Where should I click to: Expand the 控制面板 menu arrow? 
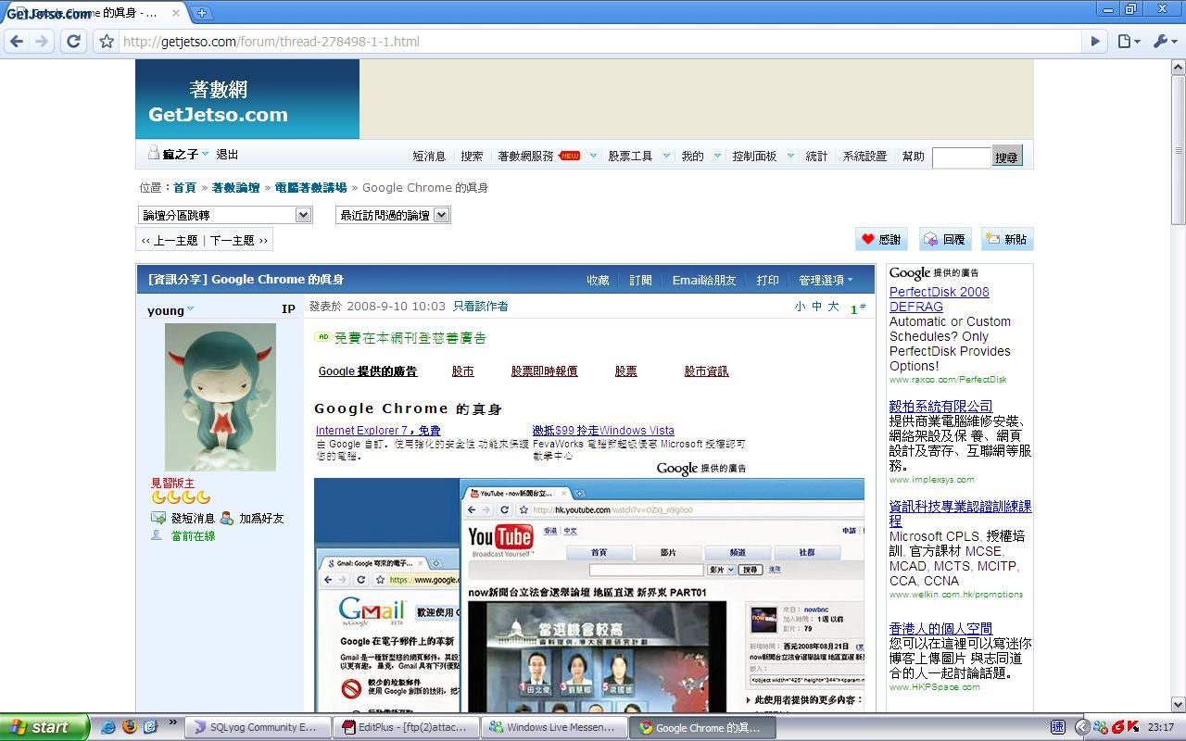[x=790, y=156]
